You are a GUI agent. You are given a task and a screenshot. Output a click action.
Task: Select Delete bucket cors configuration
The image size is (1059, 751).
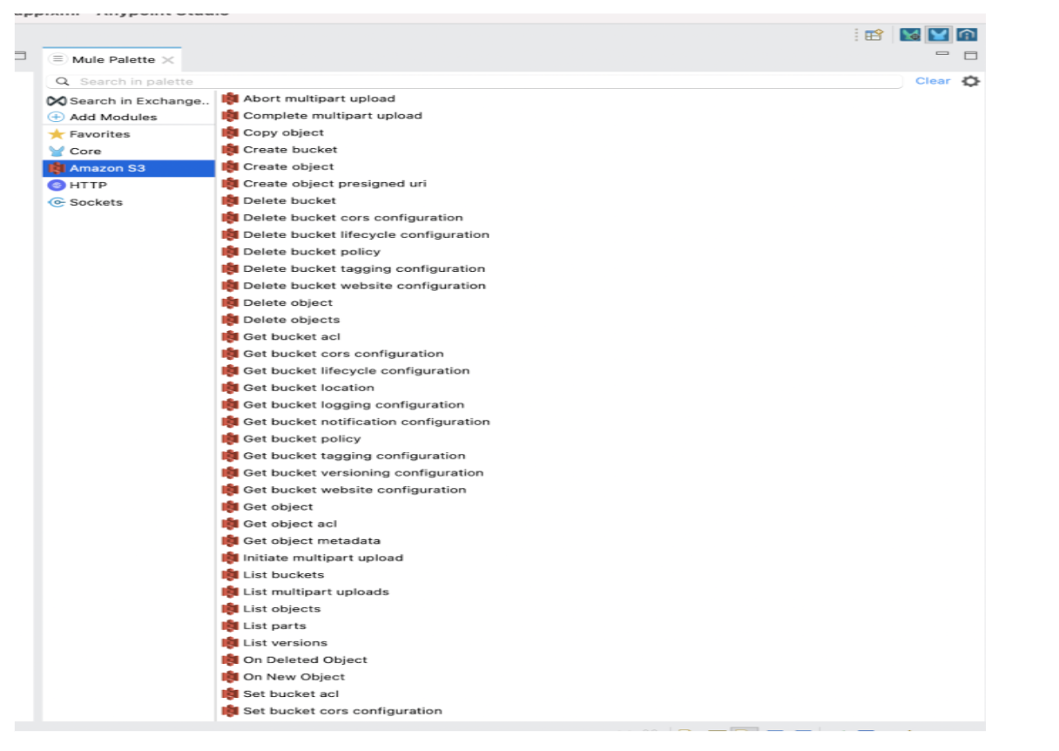353,218
